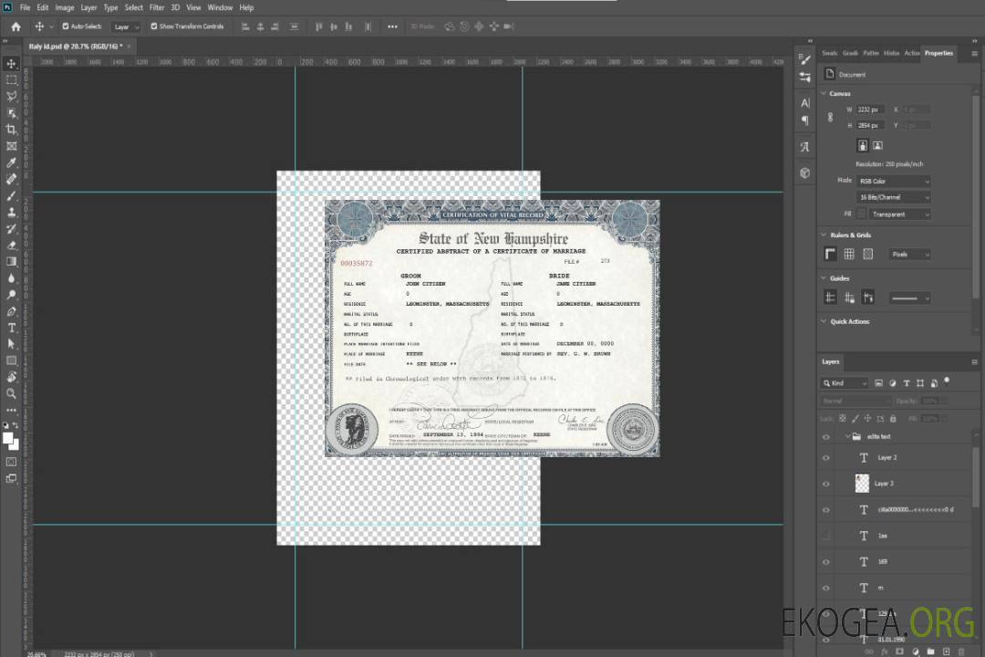Select the Hand tool
The width and height of the screenshot is (985, 657).
11,377
